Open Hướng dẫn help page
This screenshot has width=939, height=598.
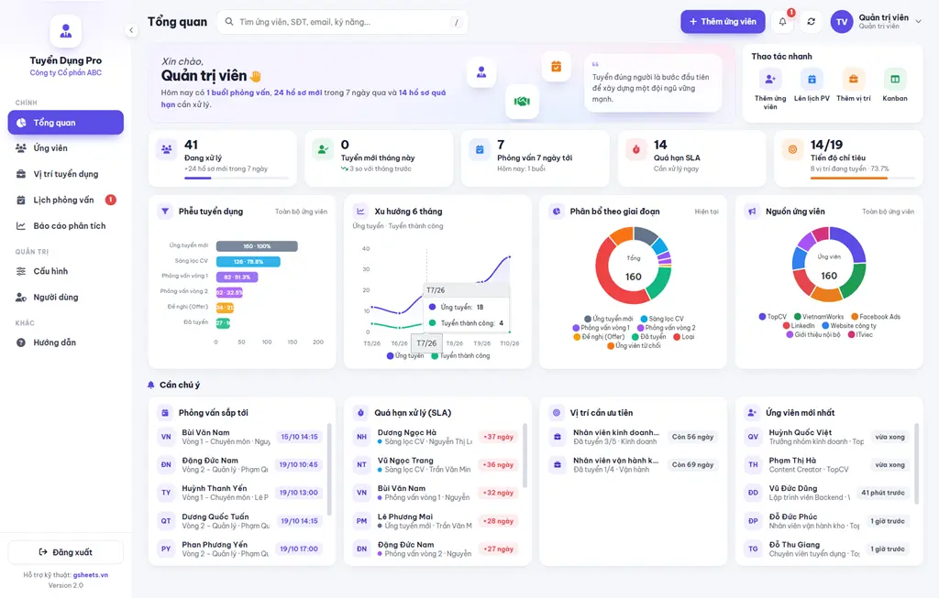click(66, 342)
